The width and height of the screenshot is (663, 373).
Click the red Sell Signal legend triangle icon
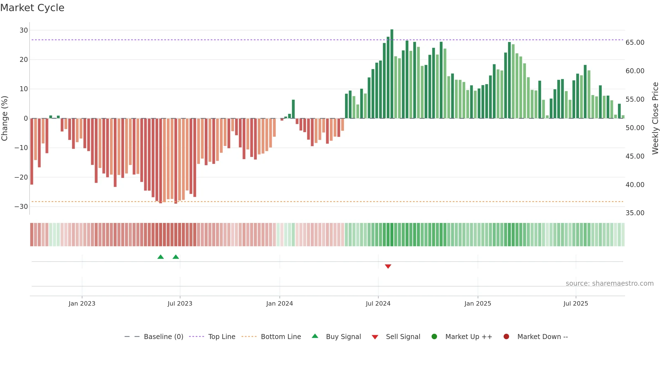tap(375, 337)
